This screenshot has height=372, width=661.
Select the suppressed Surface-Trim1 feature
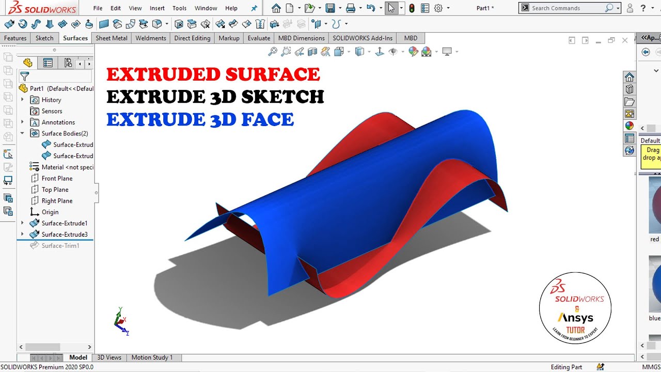[55, 245]
